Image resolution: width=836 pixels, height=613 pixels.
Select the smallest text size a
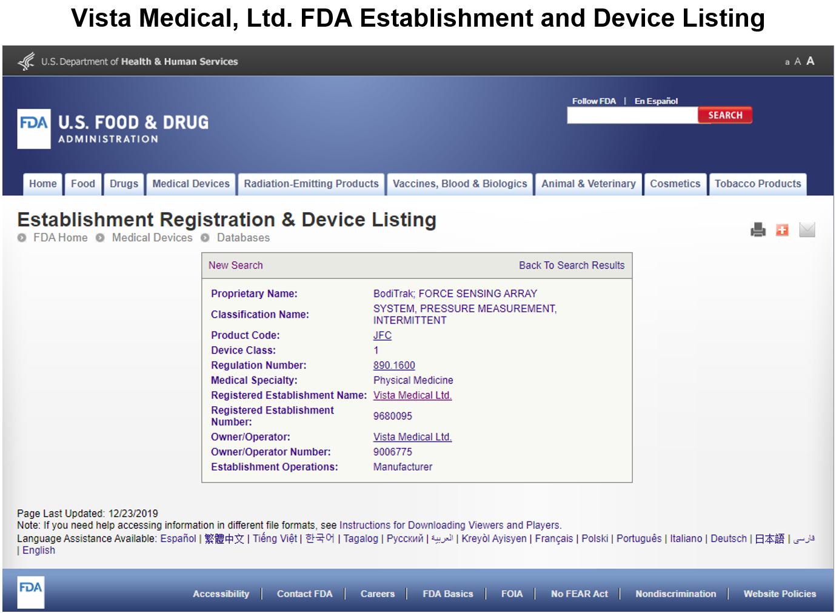(x=787, y=62)
